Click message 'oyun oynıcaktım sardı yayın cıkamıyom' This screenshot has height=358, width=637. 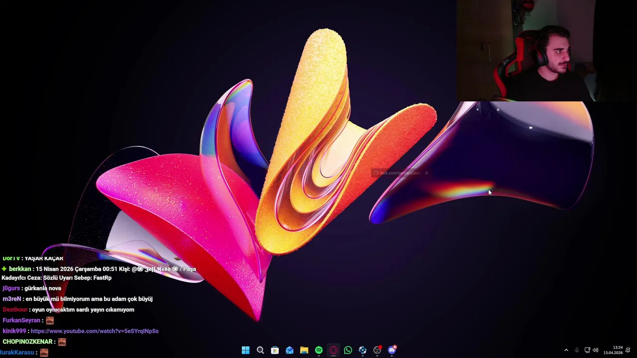click(x=83, y=310)
